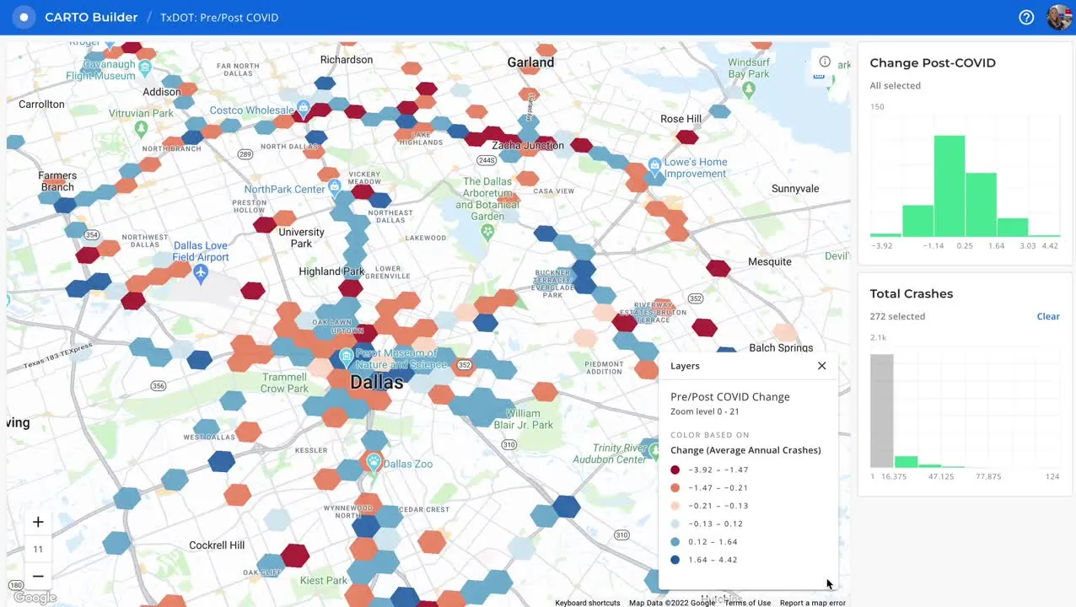
Task: Go to CARTO Builder home title
Action: point(91,18)
